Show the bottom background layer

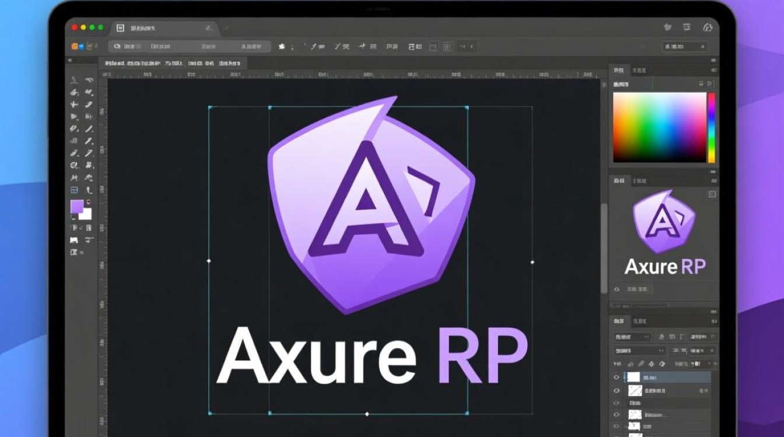click(615, 427)
